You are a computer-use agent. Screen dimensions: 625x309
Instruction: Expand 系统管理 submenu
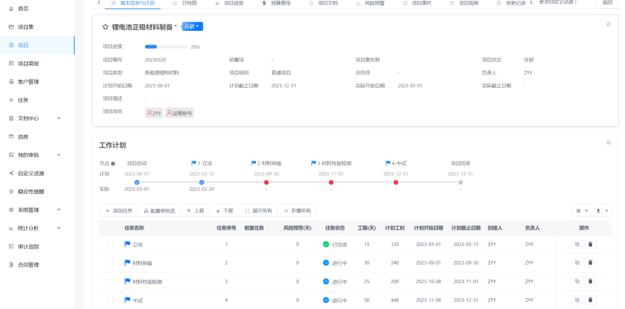59,210
